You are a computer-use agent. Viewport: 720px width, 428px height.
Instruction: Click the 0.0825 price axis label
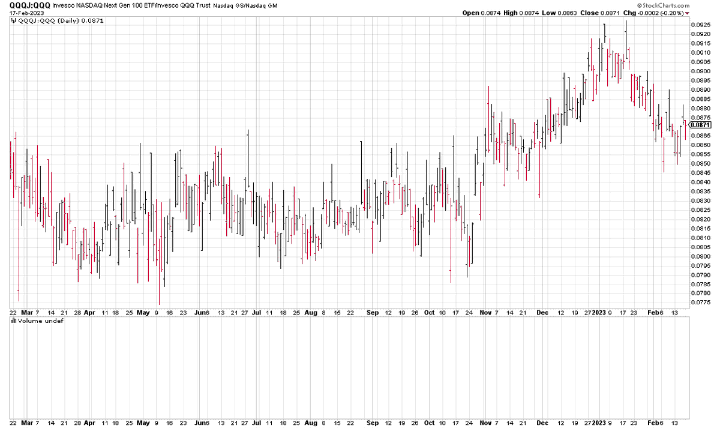pos(701,210)
